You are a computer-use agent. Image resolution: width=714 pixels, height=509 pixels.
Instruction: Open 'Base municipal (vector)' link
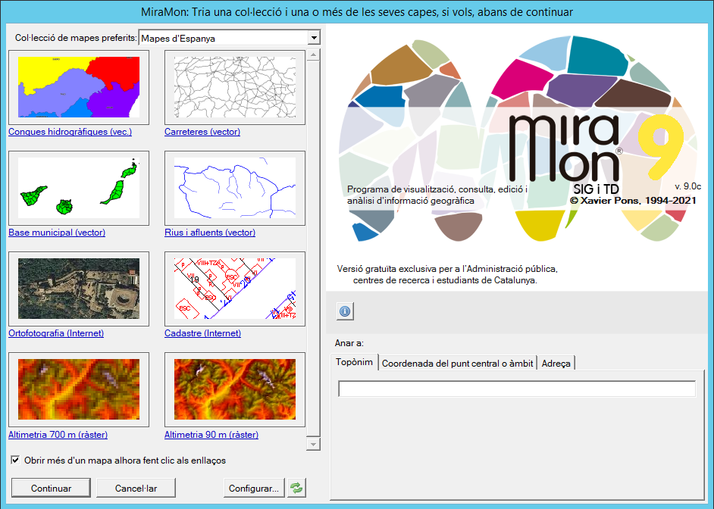tap(57, 233)
